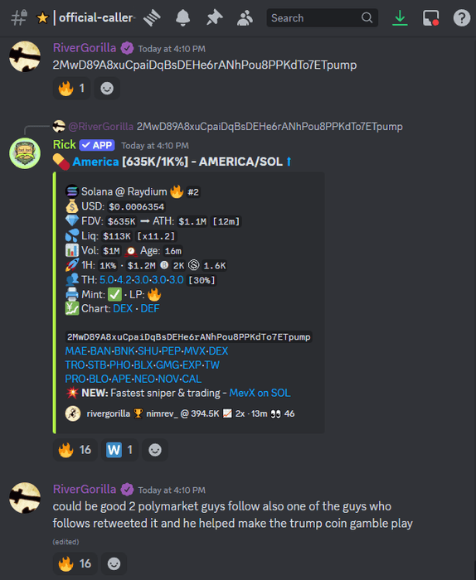Screen dimensions: 476x580
Task: Open the America token title link
Action: tap(95, 162)
